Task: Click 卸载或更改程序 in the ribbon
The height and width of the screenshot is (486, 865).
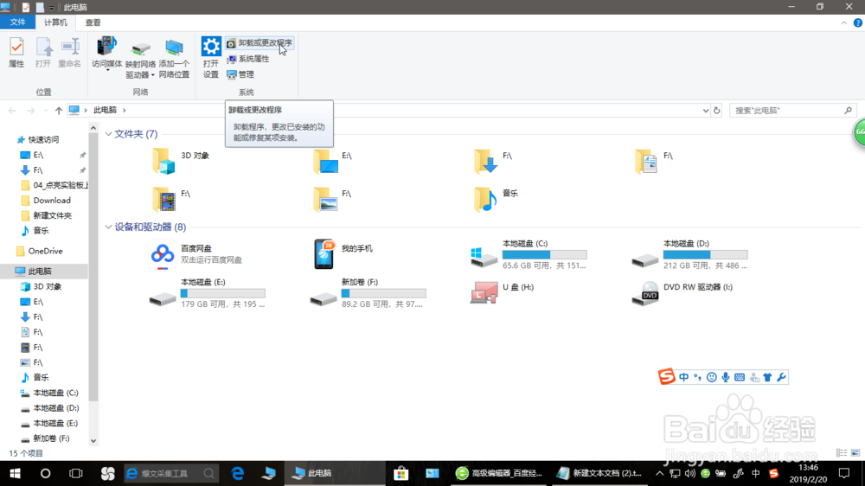Action: pyautogui.click(x=259, y=43)
